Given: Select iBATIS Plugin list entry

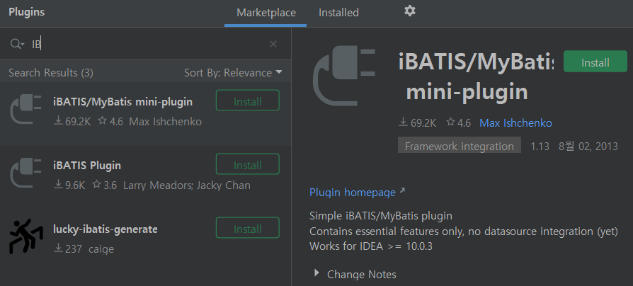Looking at the screenshot, I should (x=145, y=178).
